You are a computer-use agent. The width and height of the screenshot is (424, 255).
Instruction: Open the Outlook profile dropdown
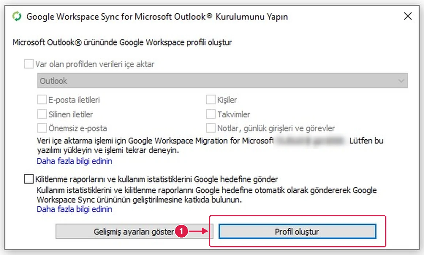click(x=222, y=81)
